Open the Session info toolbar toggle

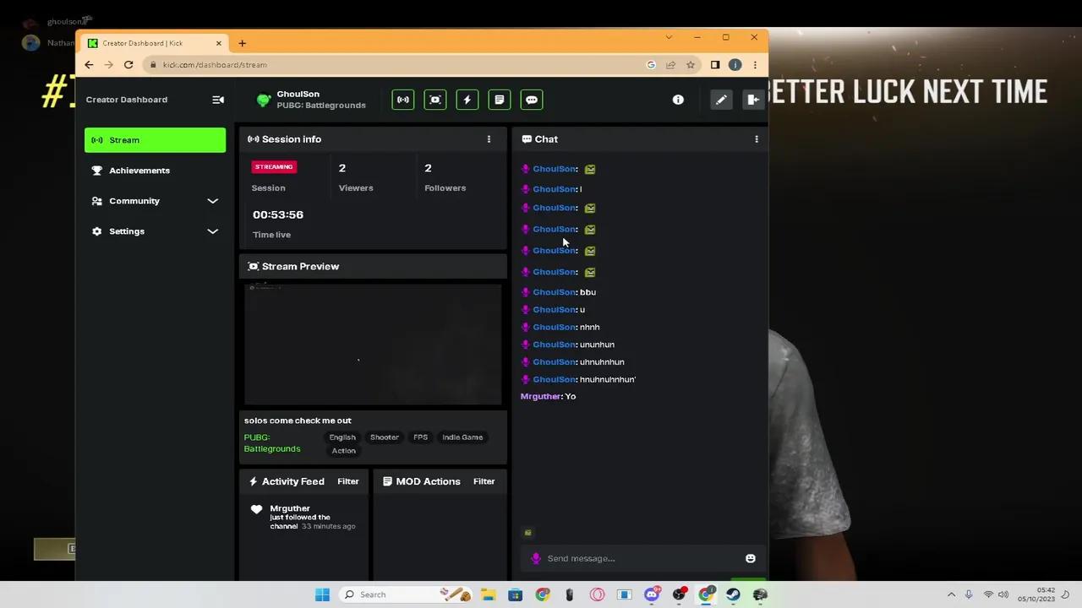coord(403,100)
